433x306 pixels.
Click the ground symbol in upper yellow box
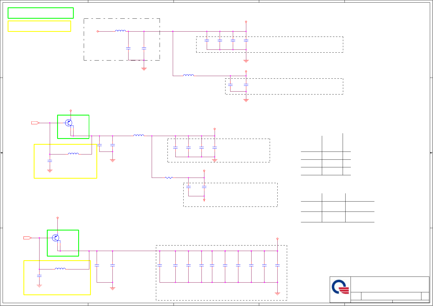[x=50, y=171]
